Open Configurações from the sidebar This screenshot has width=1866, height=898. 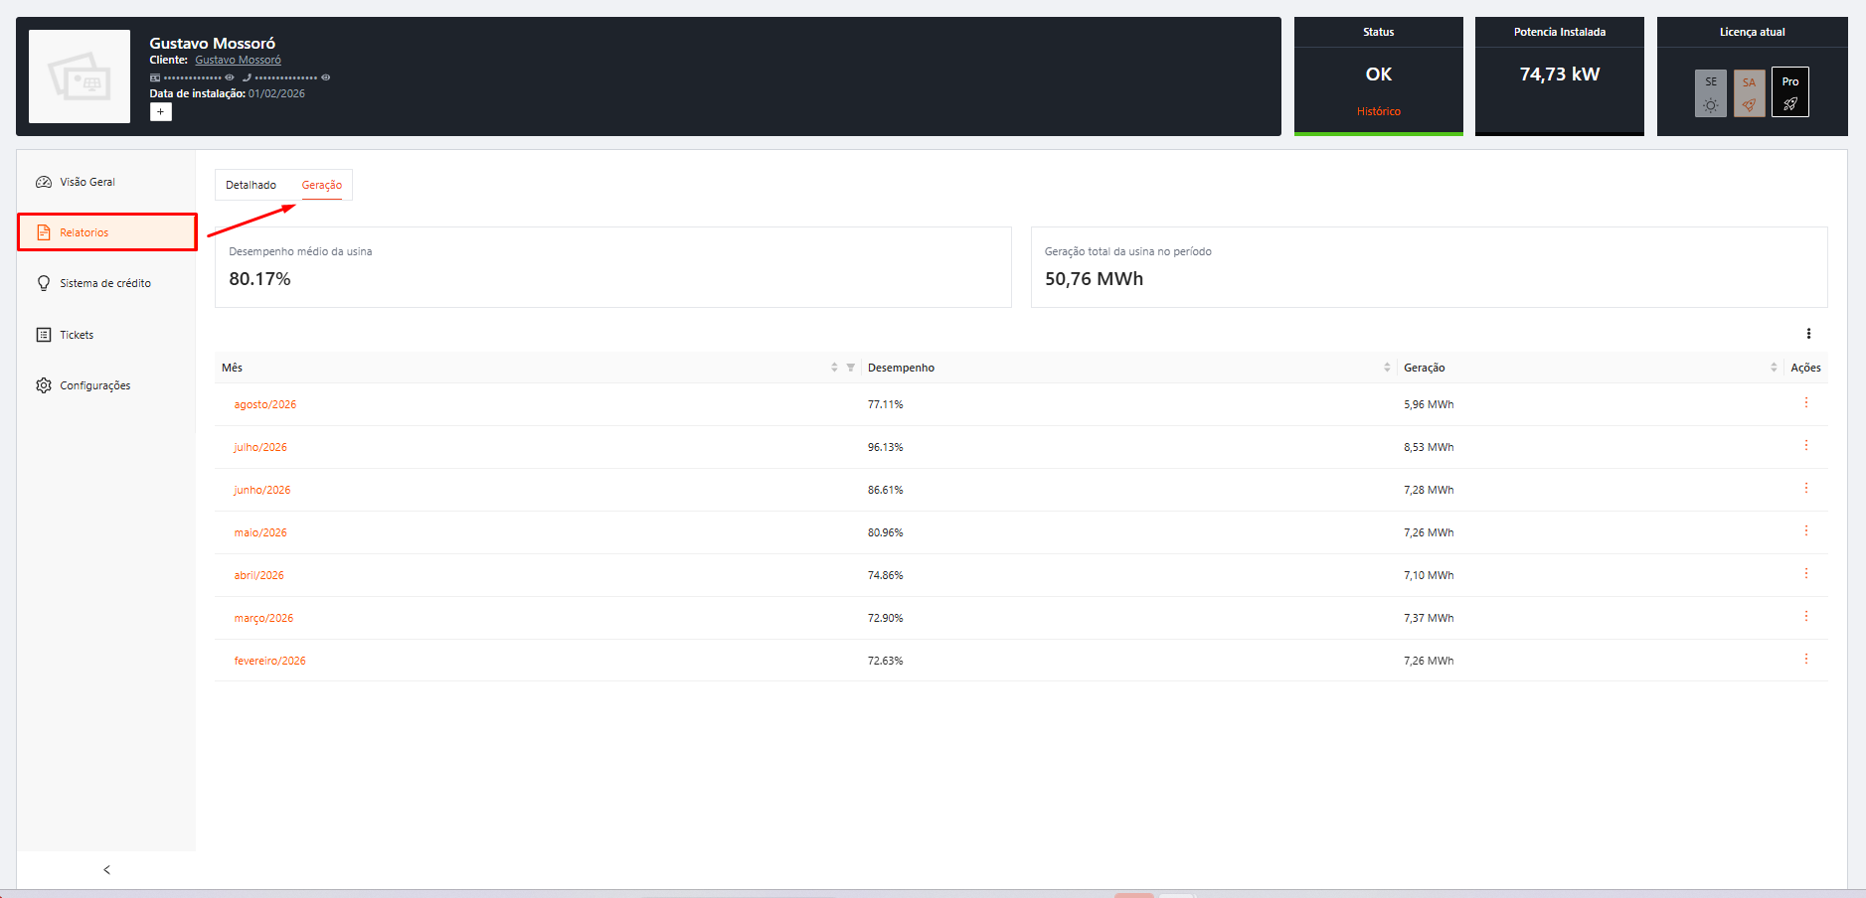(x=106, y=385)
